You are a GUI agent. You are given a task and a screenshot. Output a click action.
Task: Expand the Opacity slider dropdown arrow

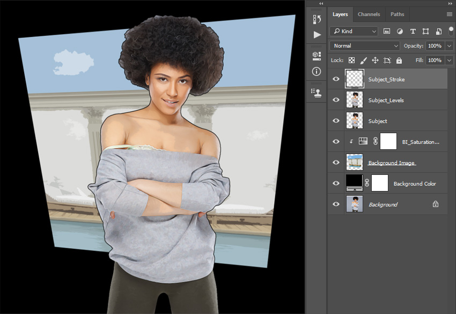[x=449, y=46]
